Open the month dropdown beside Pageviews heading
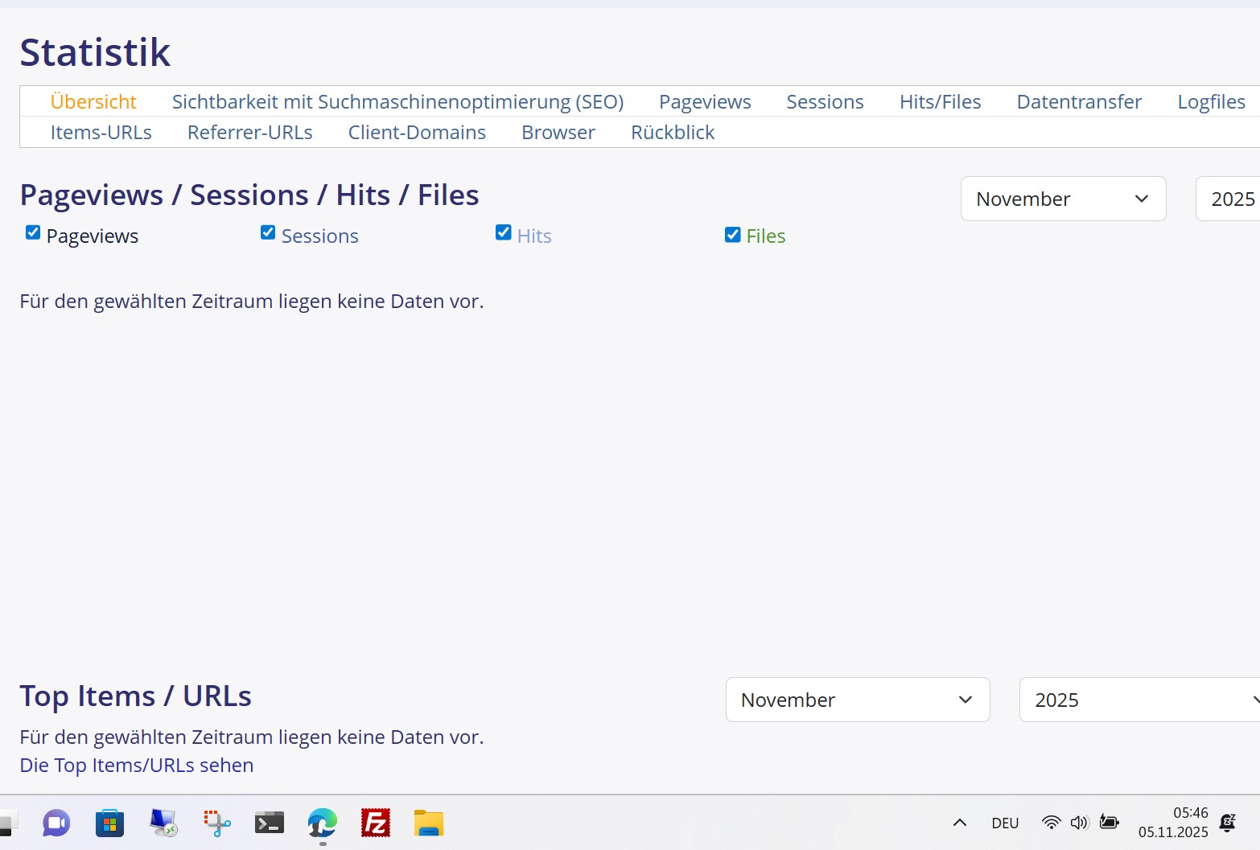This screenshot has height=850, width=1260. (x=1062, y=199)
